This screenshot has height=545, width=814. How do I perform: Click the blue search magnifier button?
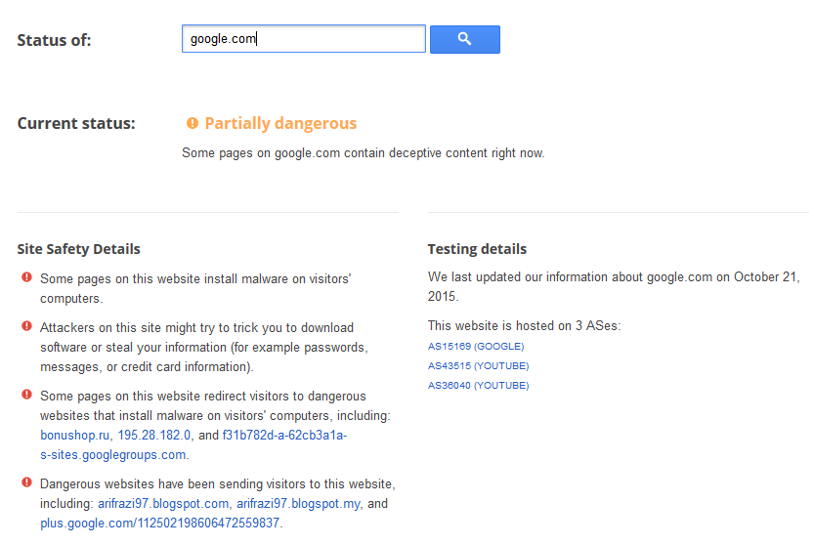[464, 39]
